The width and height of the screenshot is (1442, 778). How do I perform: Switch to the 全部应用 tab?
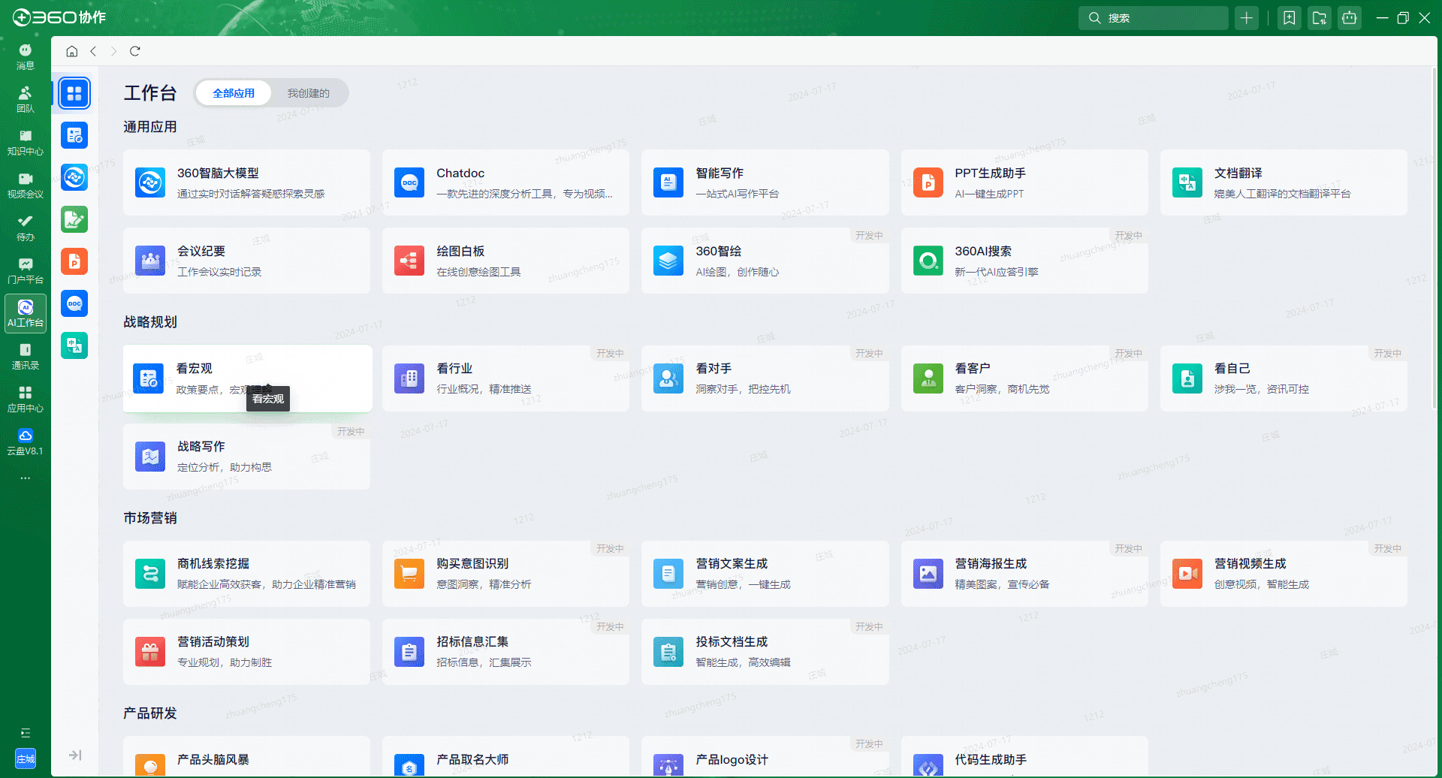point(234,93)
